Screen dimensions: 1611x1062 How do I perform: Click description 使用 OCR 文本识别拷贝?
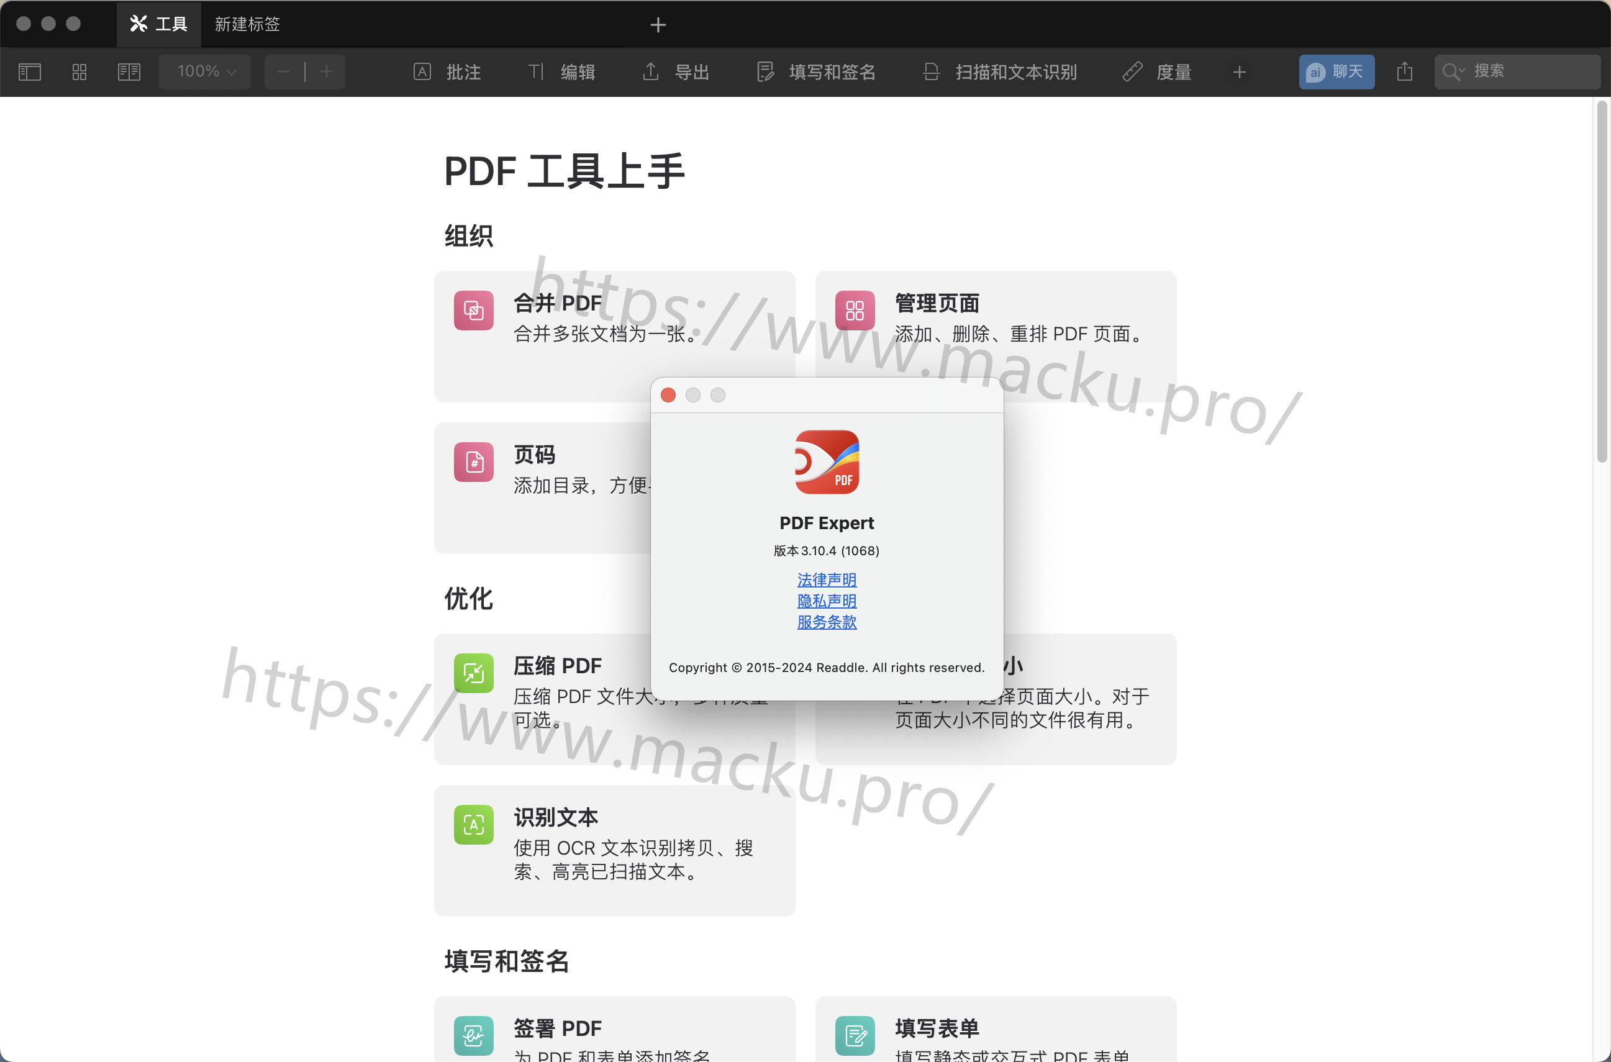[x=633, y=860]
